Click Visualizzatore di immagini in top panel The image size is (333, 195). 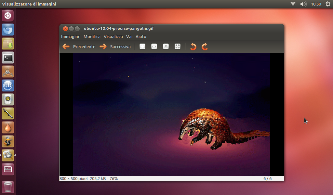point(29,4)
